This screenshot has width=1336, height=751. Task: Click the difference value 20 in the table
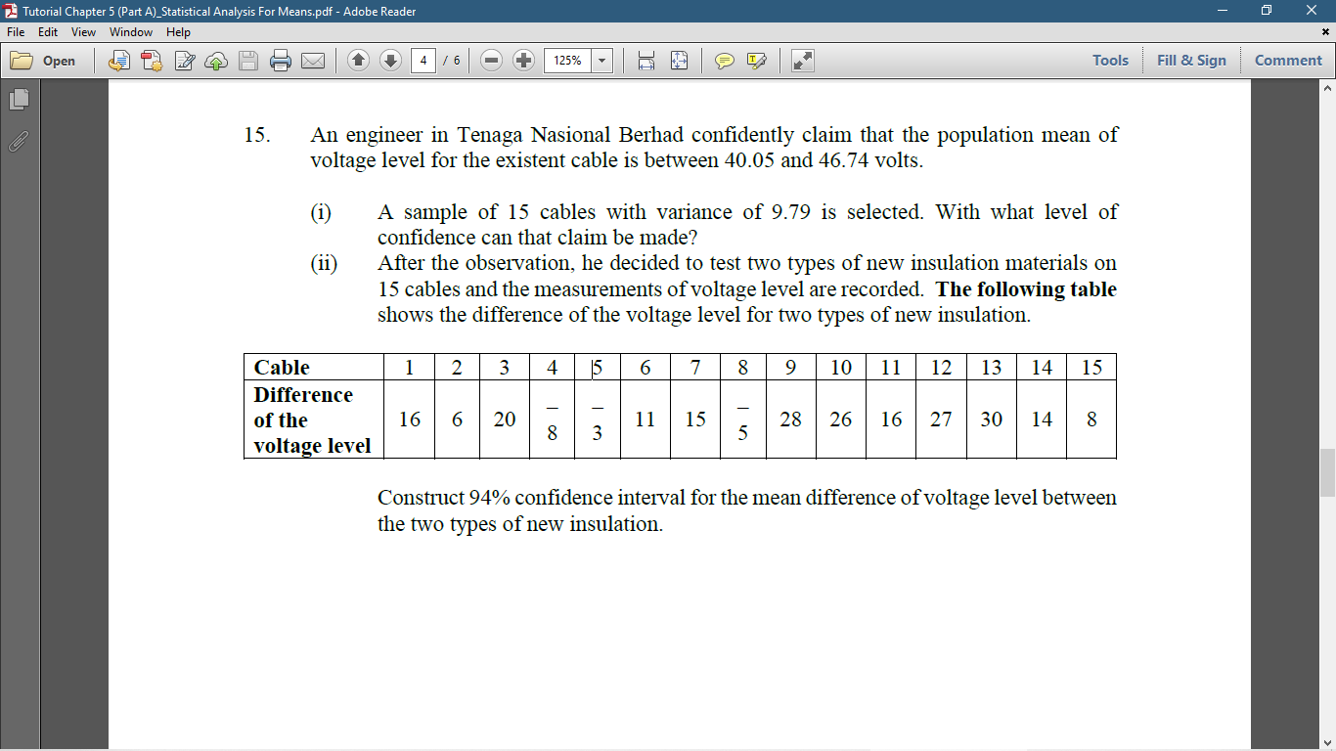point(505,420)
